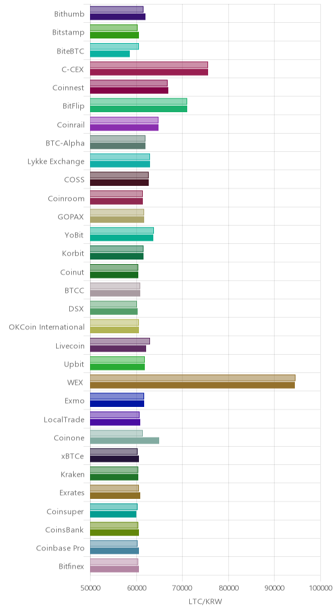Viewport: 334px width, 613px height.
Task: Select the BitFlip green bar
Action: click(138, 109)
